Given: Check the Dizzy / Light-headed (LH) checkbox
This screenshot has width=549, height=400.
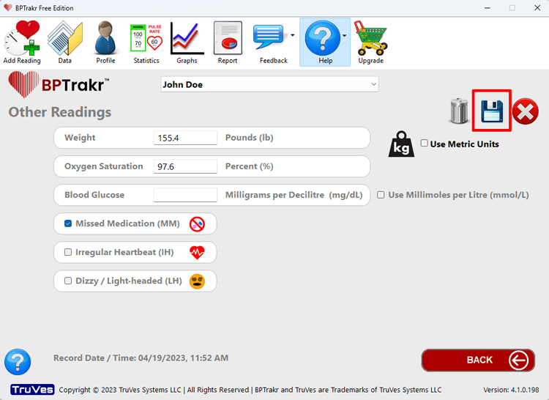Looking at the screenshot, I should (x=68, y=281).
